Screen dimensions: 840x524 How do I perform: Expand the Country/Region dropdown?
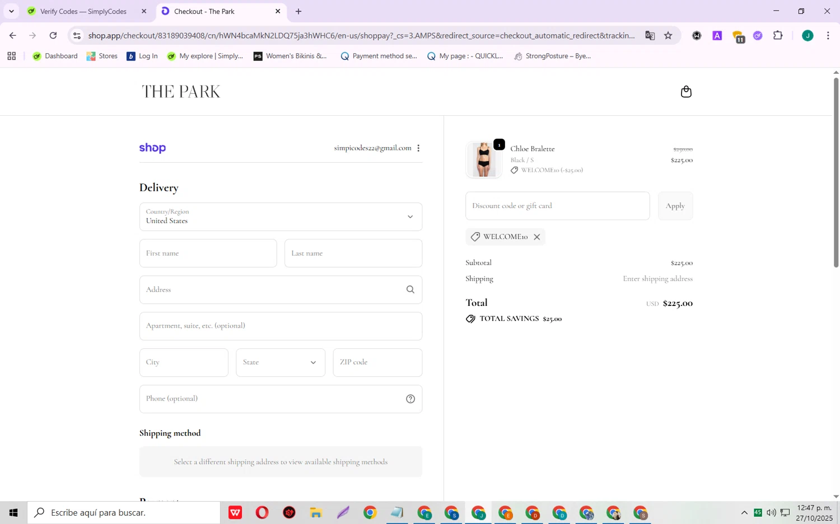[281, 216]
